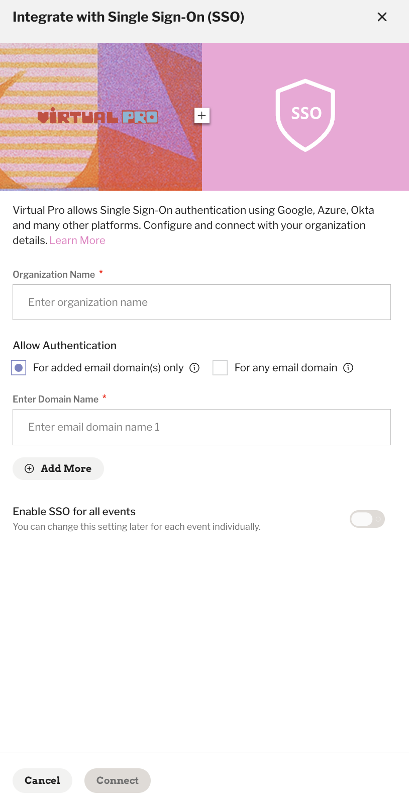Viewport: 409px width, 802px height.
Task: Click the Add More button text
Action: click(66, 468)
